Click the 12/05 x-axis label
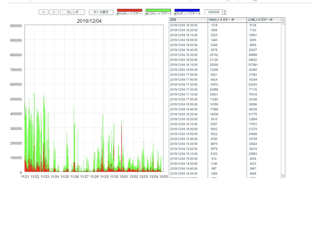 [x=164, y=177]
